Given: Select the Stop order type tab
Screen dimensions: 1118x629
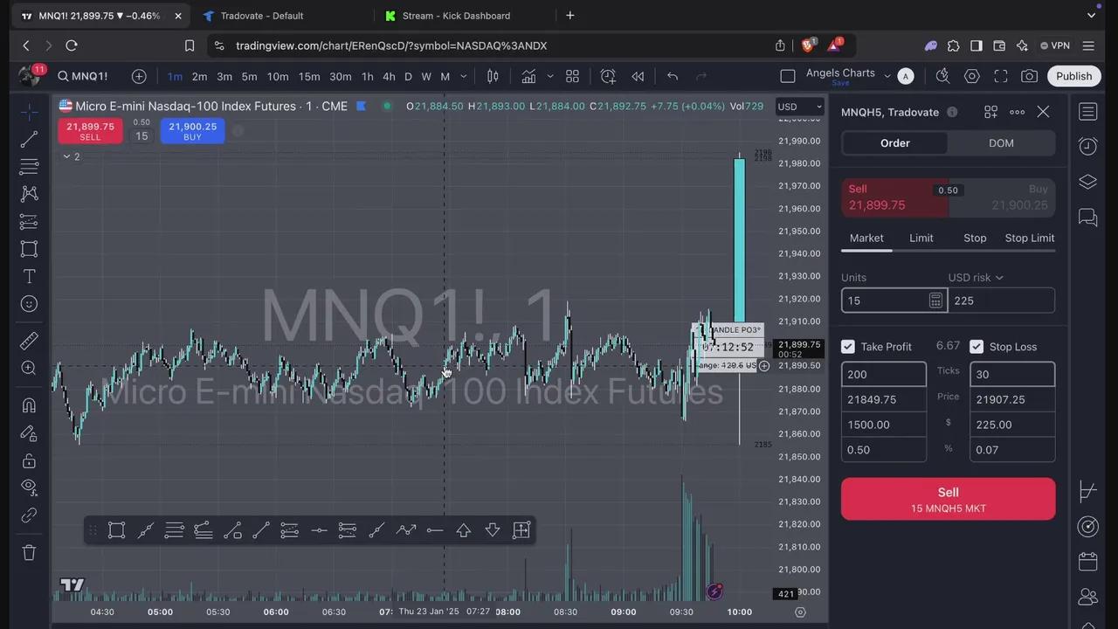Looking at the screenshot, I should tap(975, 238).
